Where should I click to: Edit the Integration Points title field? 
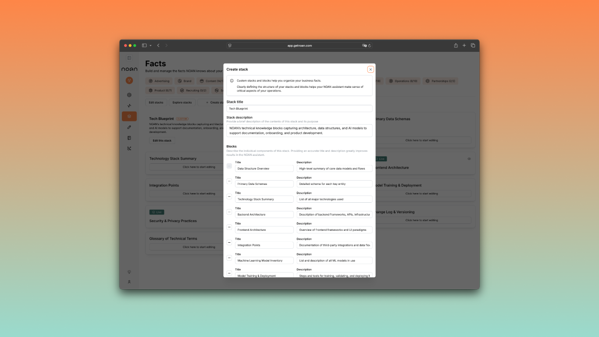(x=264, y=245)
